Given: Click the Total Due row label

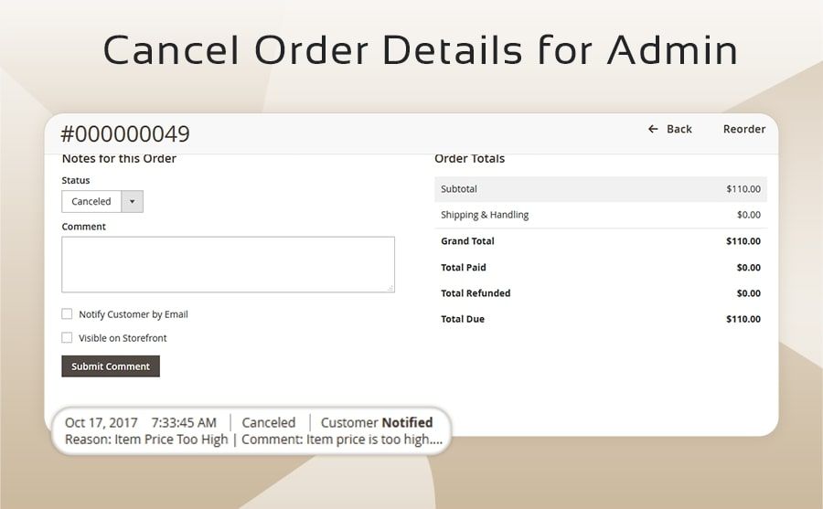Looking at the screenshot, I should [x=463, y=319].
